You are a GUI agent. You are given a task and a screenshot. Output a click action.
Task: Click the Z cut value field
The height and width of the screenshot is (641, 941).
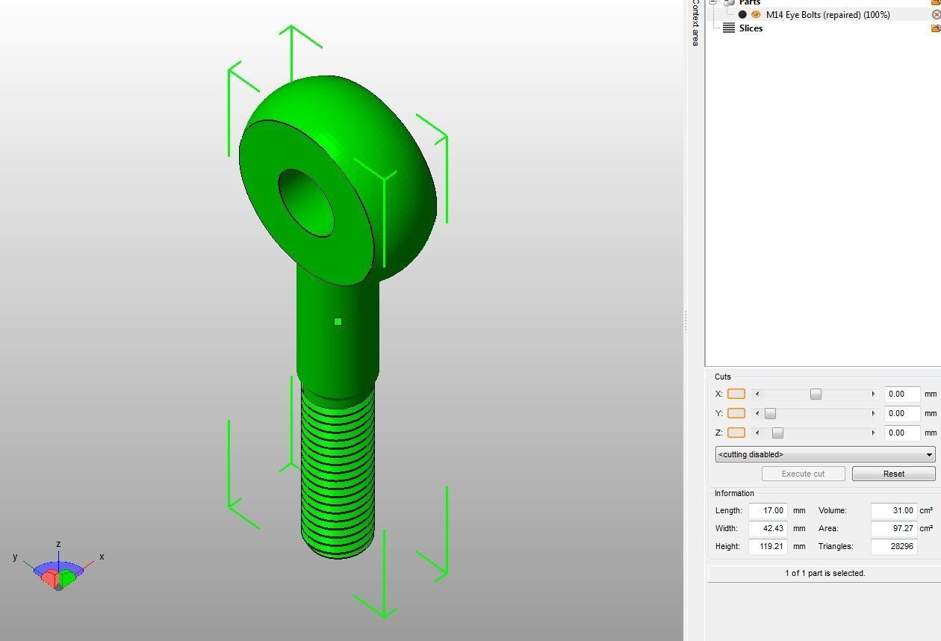902,433
